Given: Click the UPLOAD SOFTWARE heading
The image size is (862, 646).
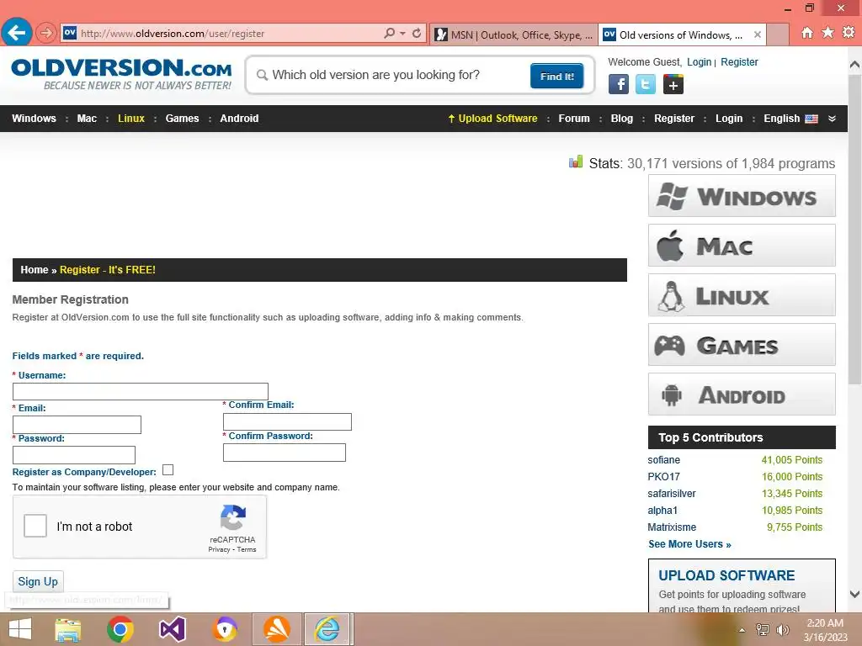Looking at the screenshot, I should tap(726, 575).
